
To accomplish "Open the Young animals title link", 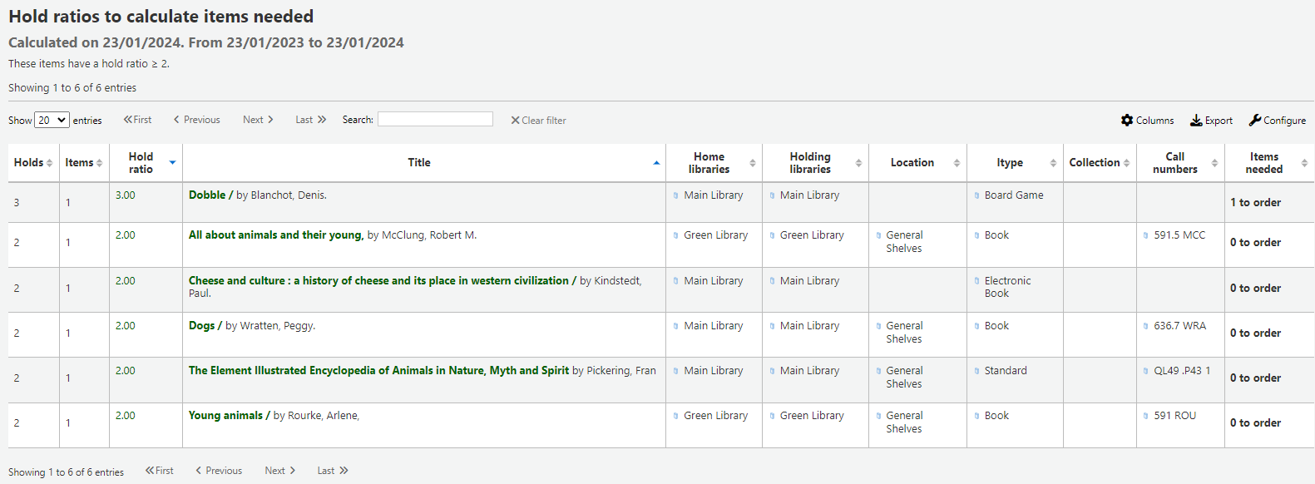I will click(225, 416).
